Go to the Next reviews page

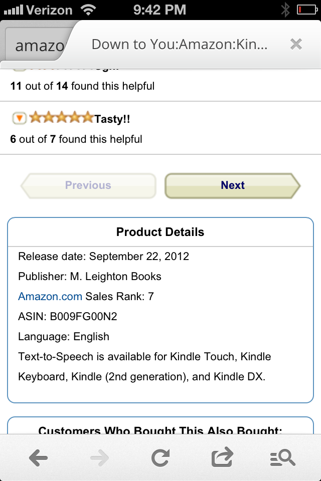(233, 185)
